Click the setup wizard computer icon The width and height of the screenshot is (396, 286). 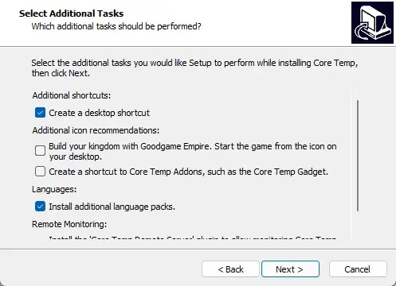pos(372,22)
